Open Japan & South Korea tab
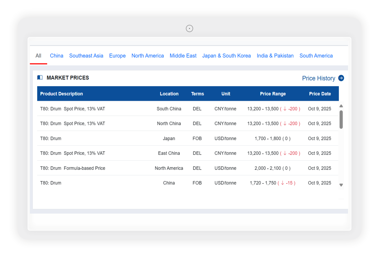Image resolution: width=379 pixels, height=257 pixels. 226,56
